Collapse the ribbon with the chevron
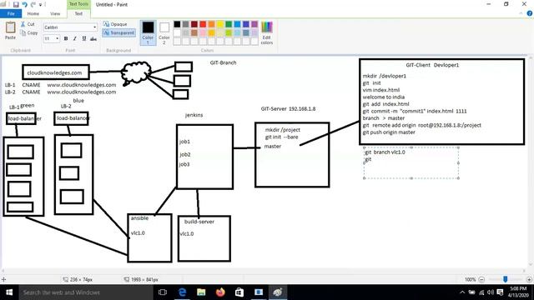 (x=521, y=13)
